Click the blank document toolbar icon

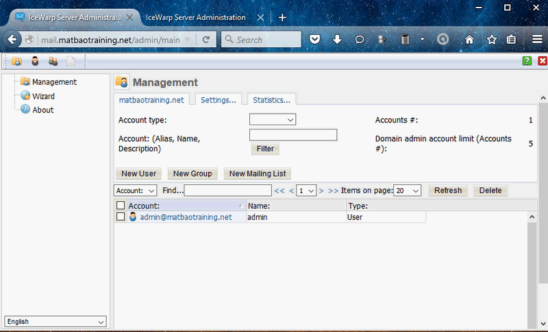click(71, 62)
